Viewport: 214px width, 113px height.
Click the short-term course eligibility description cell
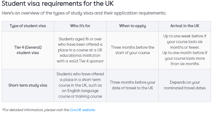pos(80,85)
